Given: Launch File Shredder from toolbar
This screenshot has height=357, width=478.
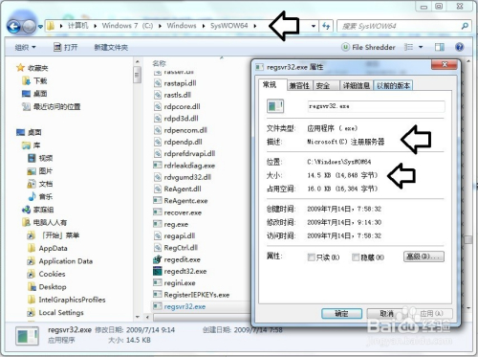Looking at the screenshot, I should point(368,47).
